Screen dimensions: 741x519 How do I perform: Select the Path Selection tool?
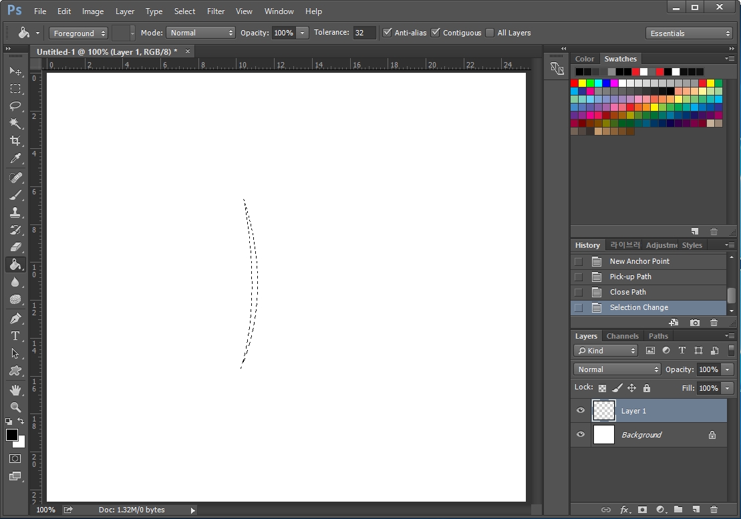15,353
